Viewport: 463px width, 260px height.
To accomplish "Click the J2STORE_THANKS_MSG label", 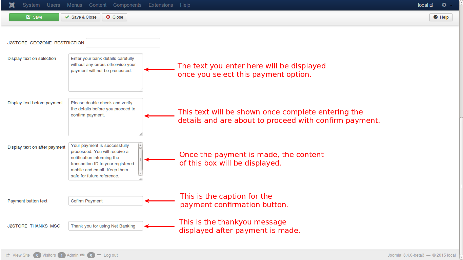I will (x=34, y=226).
